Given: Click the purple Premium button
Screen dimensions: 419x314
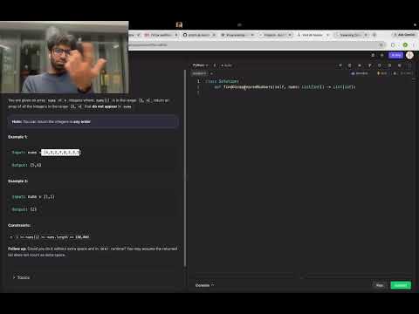Looking at the screenshot, I should (396, 55).
